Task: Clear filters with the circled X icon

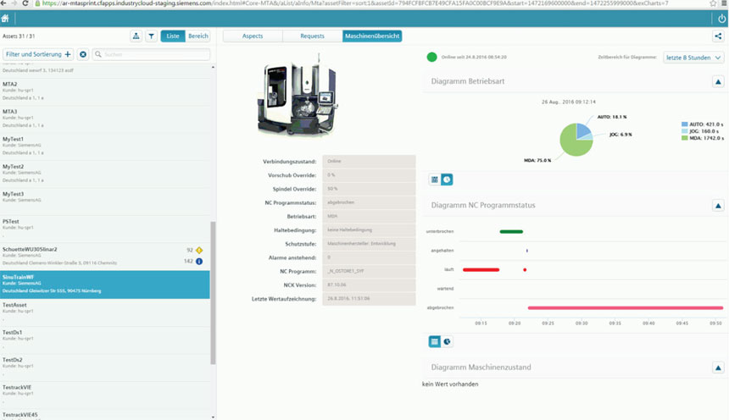Action: pyautogui.click(x=83, y=54)
